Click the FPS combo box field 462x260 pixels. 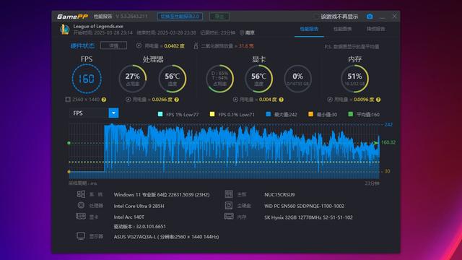94,113
